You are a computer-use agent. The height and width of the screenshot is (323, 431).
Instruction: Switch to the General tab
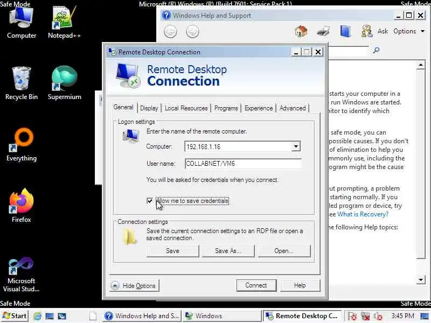[123, 107]
